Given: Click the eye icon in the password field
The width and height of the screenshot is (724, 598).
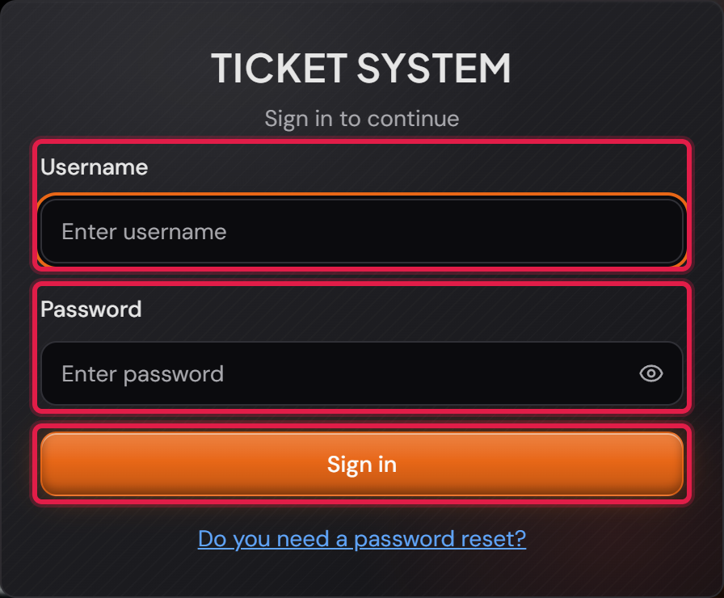Looking at the screenshot, I should click(x=651, y=373).
